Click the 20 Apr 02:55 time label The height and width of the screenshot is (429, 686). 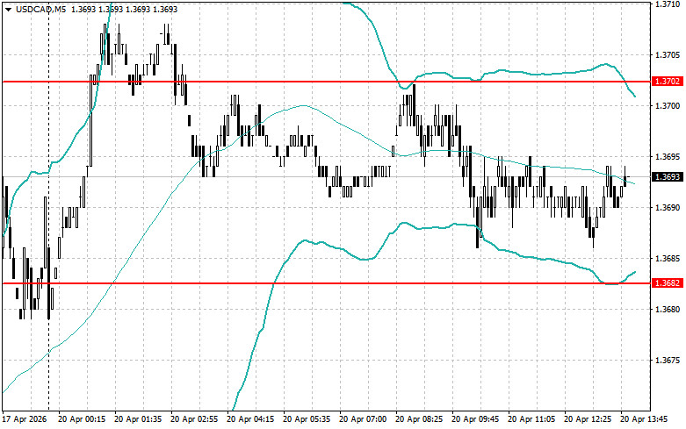tap(194, 419)
